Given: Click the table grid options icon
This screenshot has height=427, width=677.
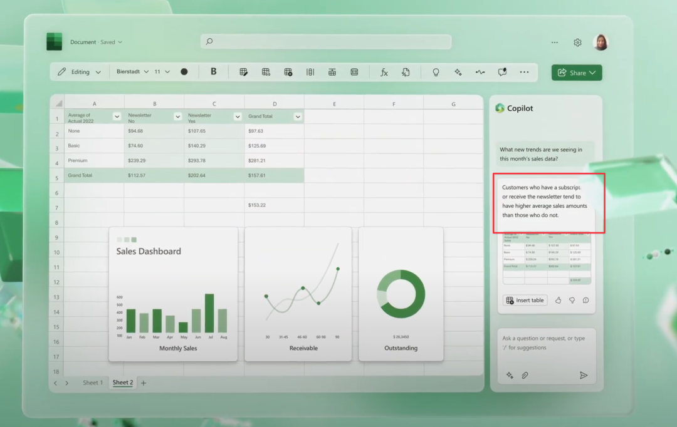Looking at the screenshot, I should pos(266,72).
